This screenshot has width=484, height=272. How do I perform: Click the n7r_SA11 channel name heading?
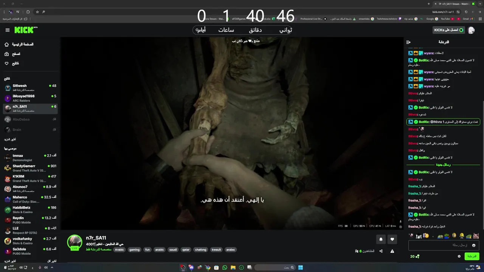tap(96, 238)
